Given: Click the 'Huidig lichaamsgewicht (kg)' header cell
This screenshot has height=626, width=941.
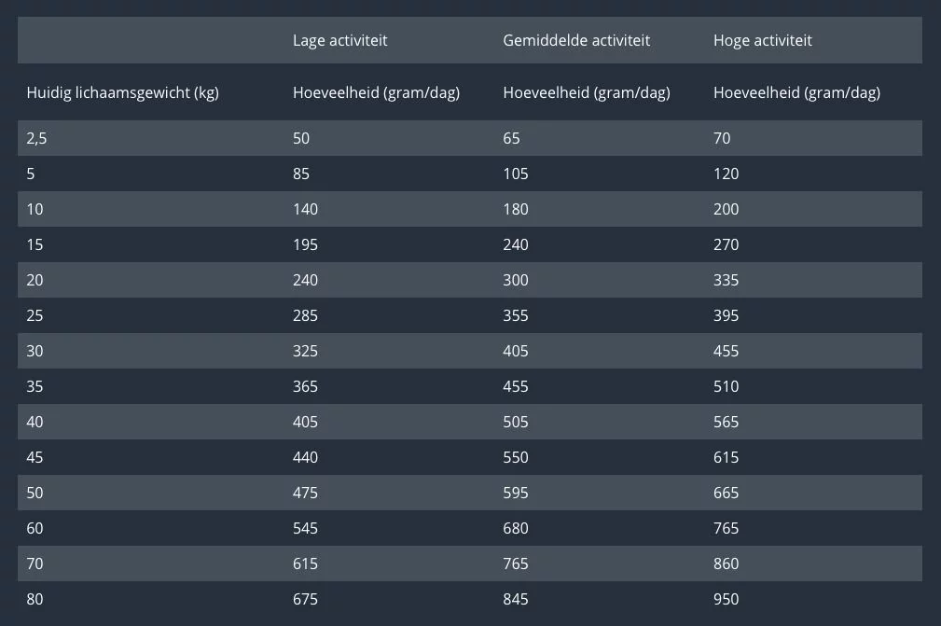Looking at the screenshot, I should pyautogui.click(x=122, y=92).
